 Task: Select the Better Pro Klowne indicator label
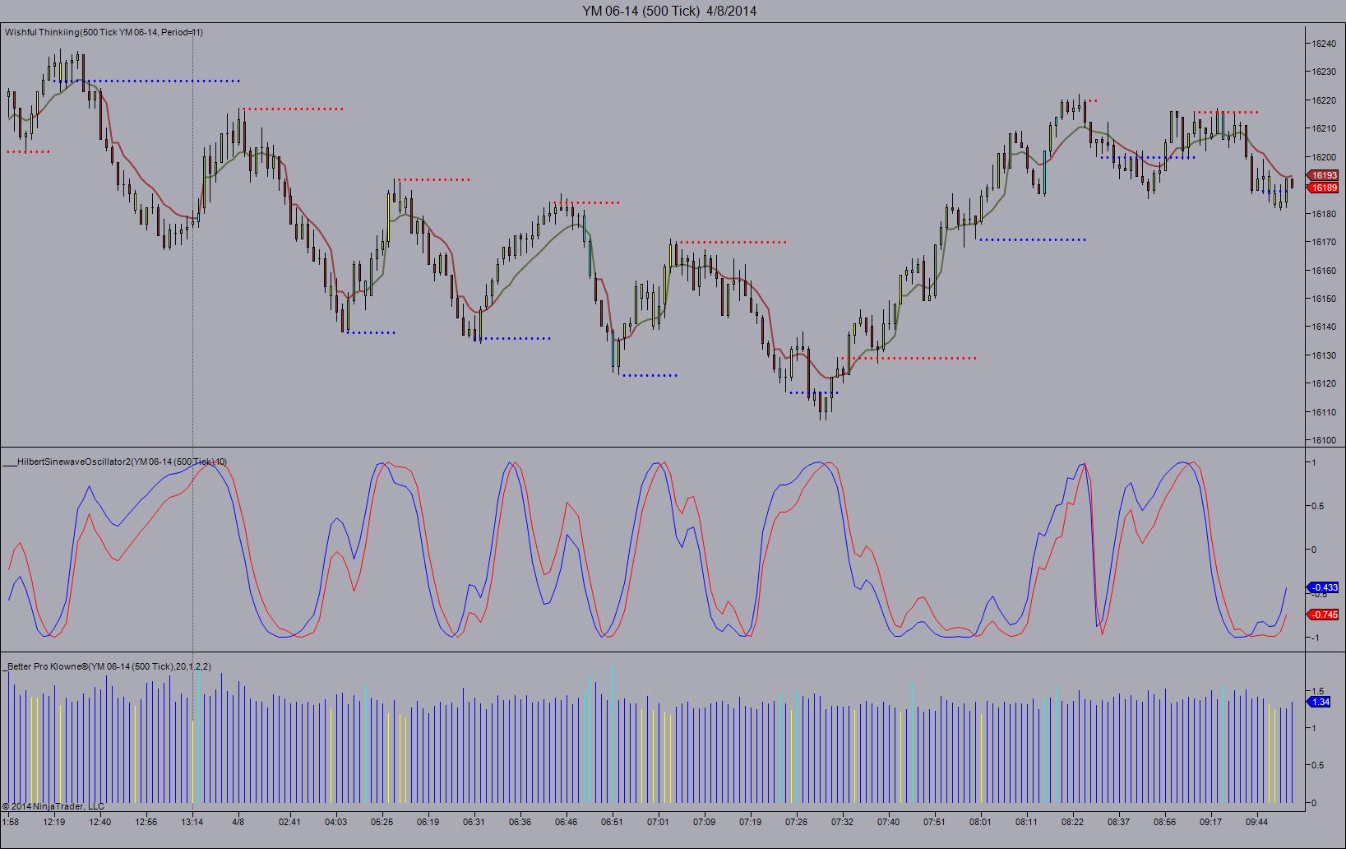tap(108, 666)
